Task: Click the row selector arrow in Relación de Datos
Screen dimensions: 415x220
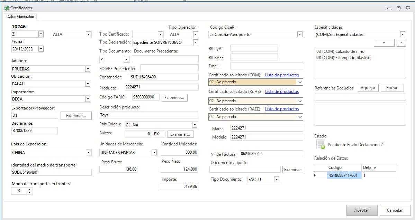Action: point(315,175)
